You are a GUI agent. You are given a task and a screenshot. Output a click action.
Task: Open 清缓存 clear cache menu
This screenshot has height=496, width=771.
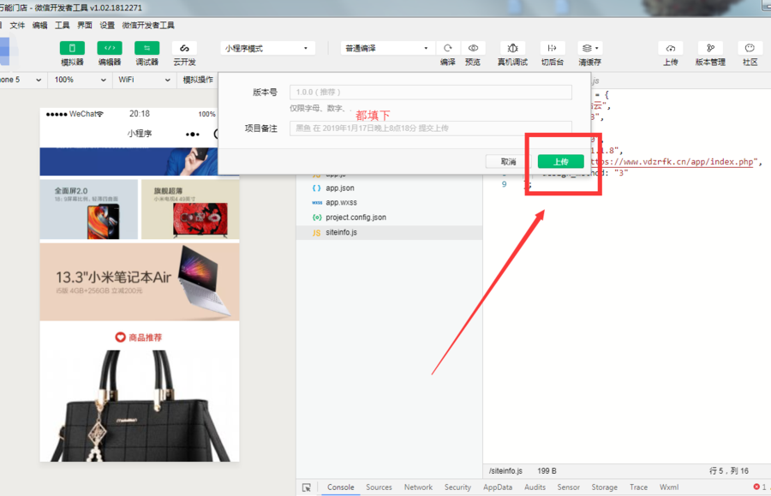pos(590,48)
